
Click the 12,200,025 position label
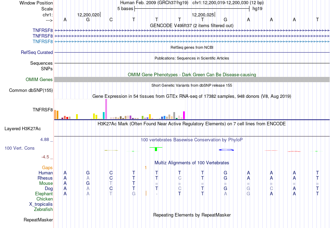(203, 15)
